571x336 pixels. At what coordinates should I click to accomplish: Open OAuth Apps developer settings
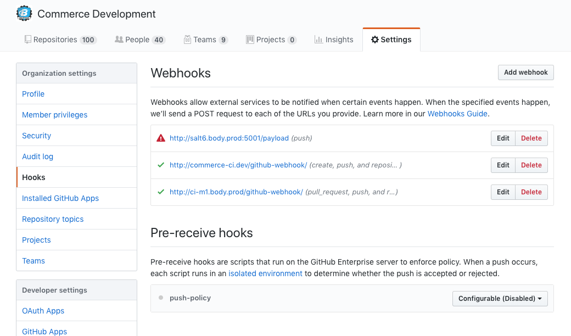[76, 311]
